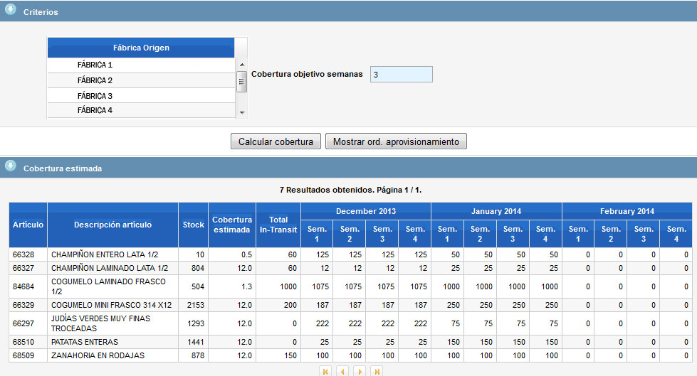The image size is (697, 376).
Task: Collapse the Criterios panel arrow icon
Action: (11, 10)
